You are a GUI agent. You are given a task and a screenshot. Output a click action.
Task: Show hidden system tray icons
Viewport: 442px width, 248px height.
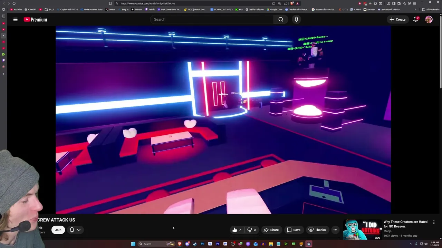411,244
